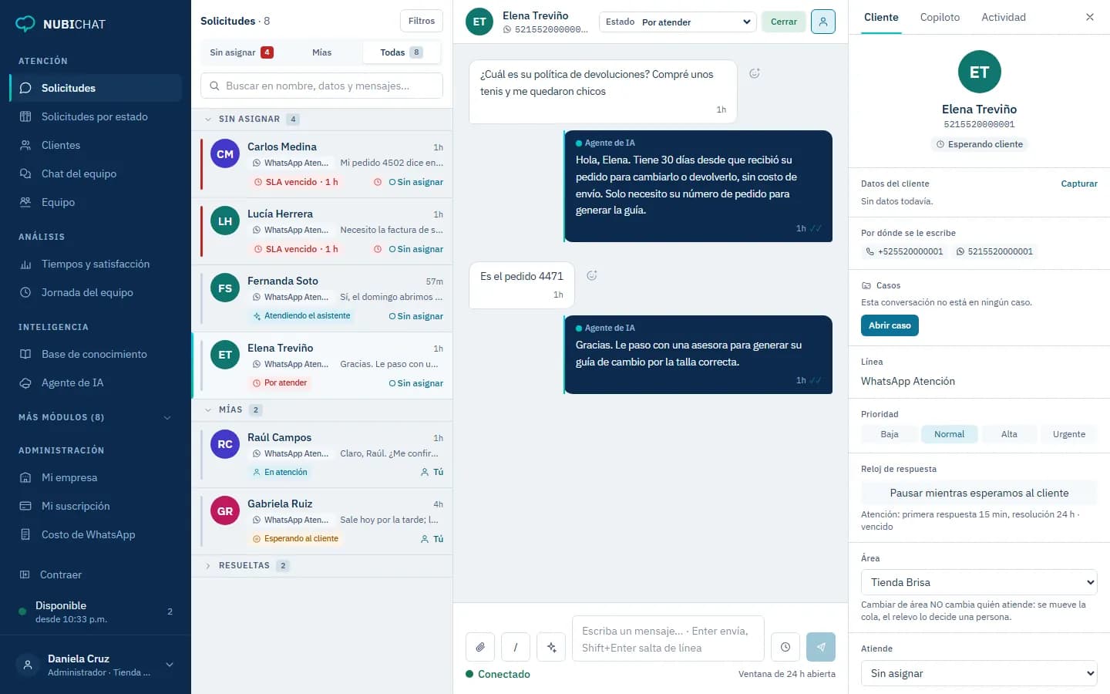Open the Área 'Tienda Brisa' dropdown
This screenshot has width=1110, height=694.
tap(979, 582)
